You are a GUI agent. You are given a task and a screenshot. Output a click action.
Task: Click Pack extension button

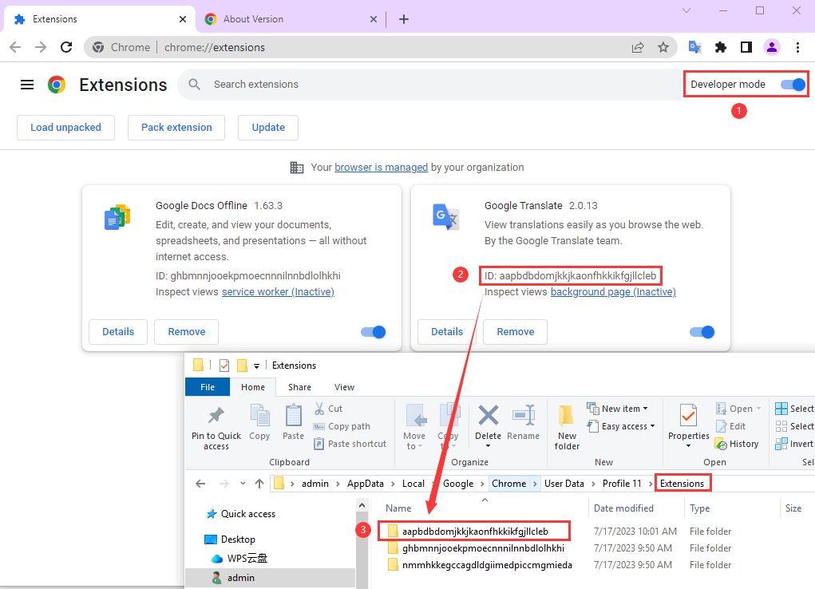pyautogui.click(x=176, y=128)
